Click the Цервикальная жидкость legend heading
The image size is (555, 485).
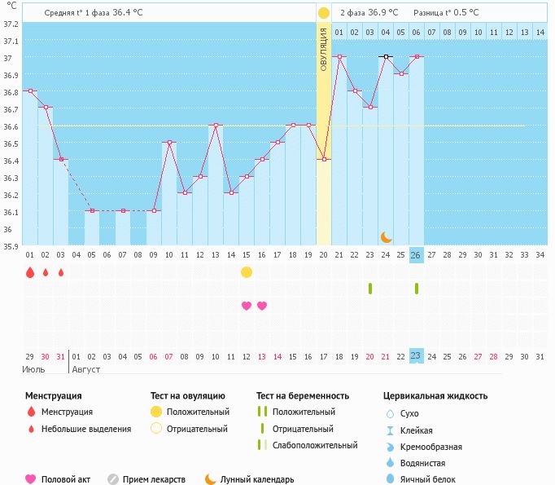(x=435, y=396)
